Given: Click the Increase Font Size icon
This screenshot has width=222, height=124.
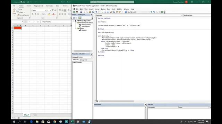Looking at the screenshot, I should pyautogui.click(x=53, y=10).
